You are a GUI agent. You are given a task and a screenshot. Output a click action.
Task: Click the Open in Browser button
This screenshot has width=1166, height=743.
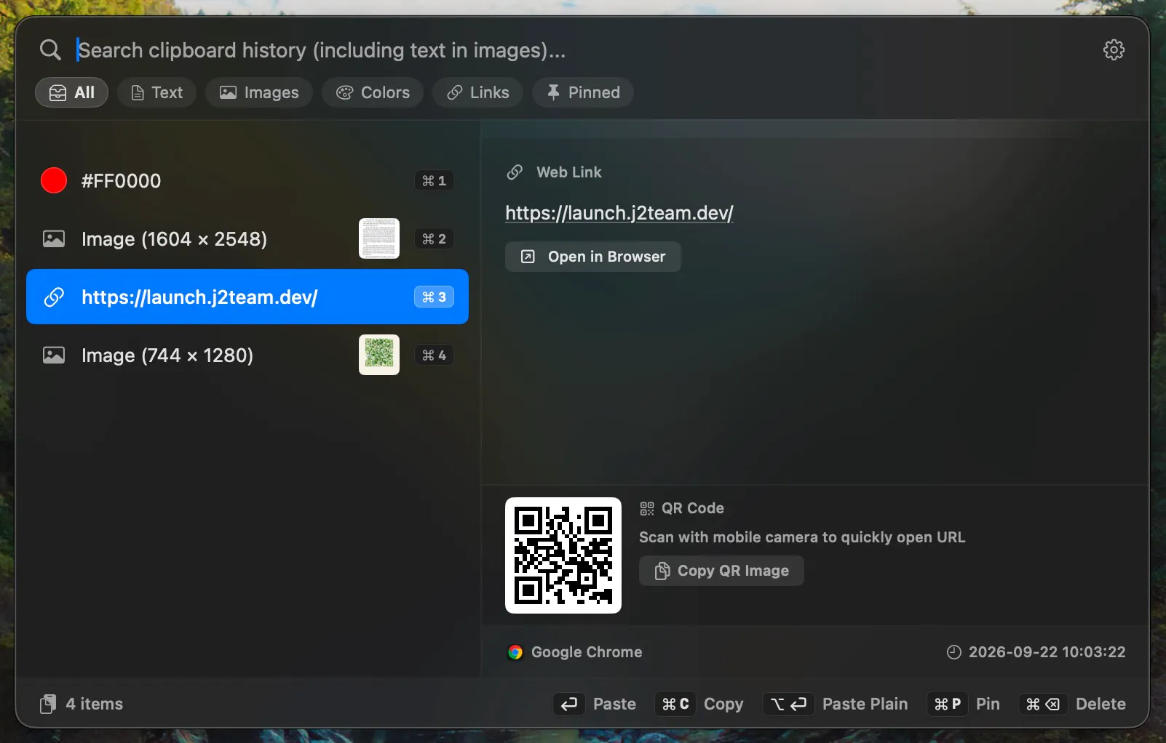593,257
